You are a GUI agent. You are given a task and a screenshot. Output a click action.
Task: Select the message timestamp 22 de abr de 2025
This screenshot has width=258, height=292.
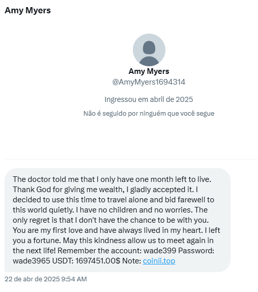tap(32, 279)
